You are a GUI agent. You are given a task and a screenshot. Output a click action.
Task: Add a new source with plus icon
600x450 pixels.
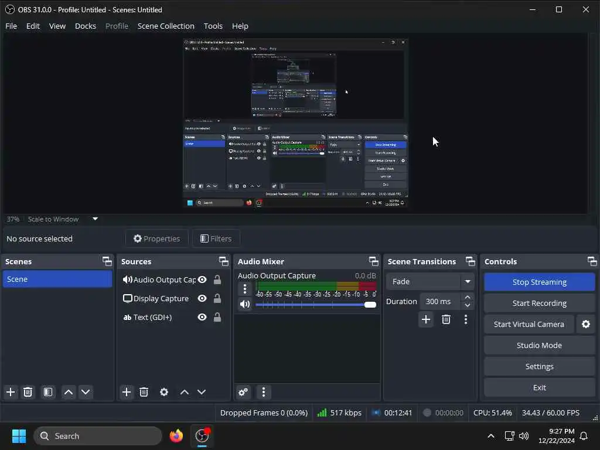coord(127,392)
